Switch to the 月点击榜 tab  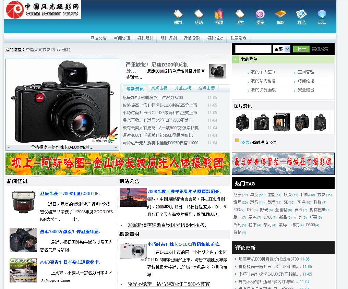coord(183,88)
